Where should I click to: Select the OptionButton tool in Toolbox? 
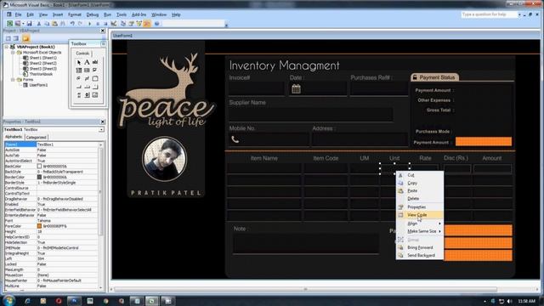79,78
